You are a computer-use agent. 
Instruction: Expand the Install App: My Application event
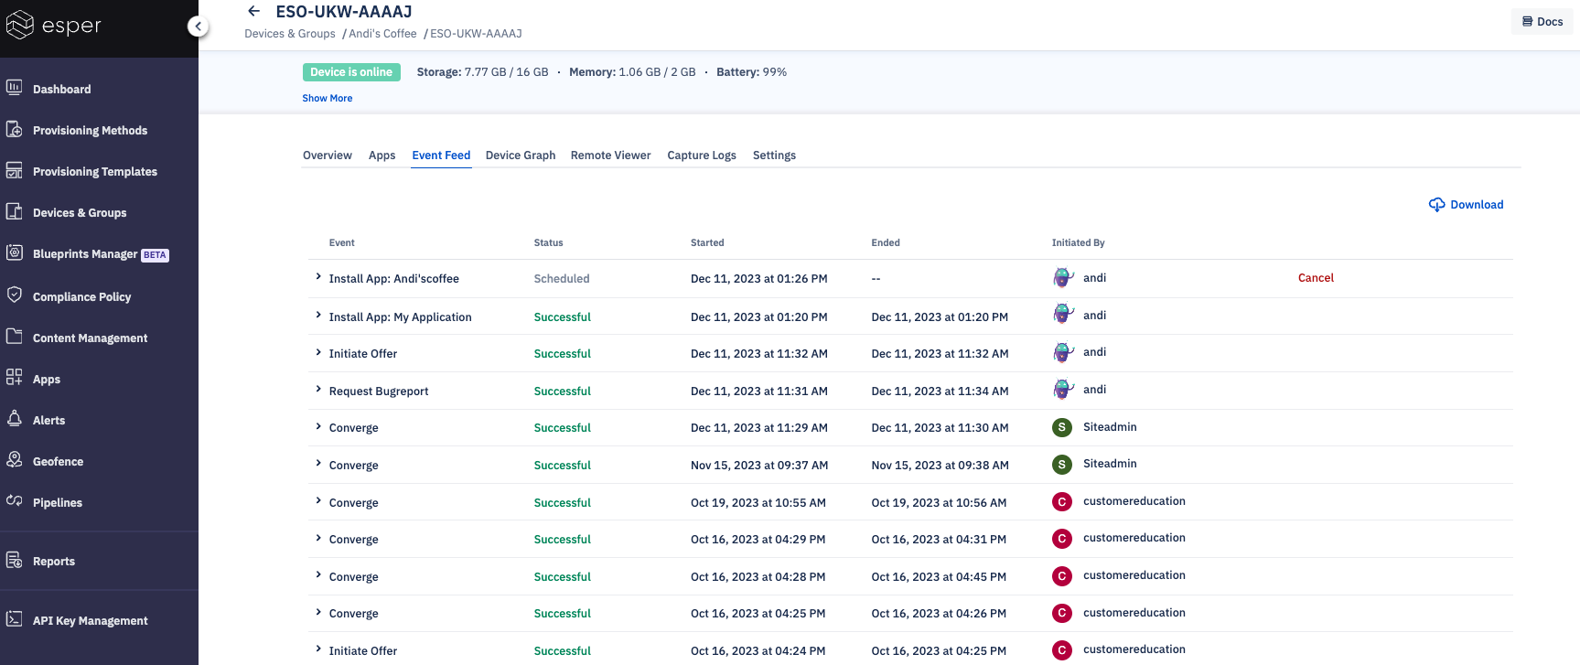click(318, 315)
